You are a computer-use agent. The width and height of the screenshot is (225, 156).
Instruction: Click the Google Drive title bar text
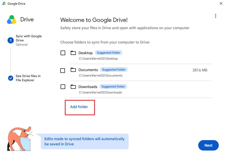(x=16, y=4)
